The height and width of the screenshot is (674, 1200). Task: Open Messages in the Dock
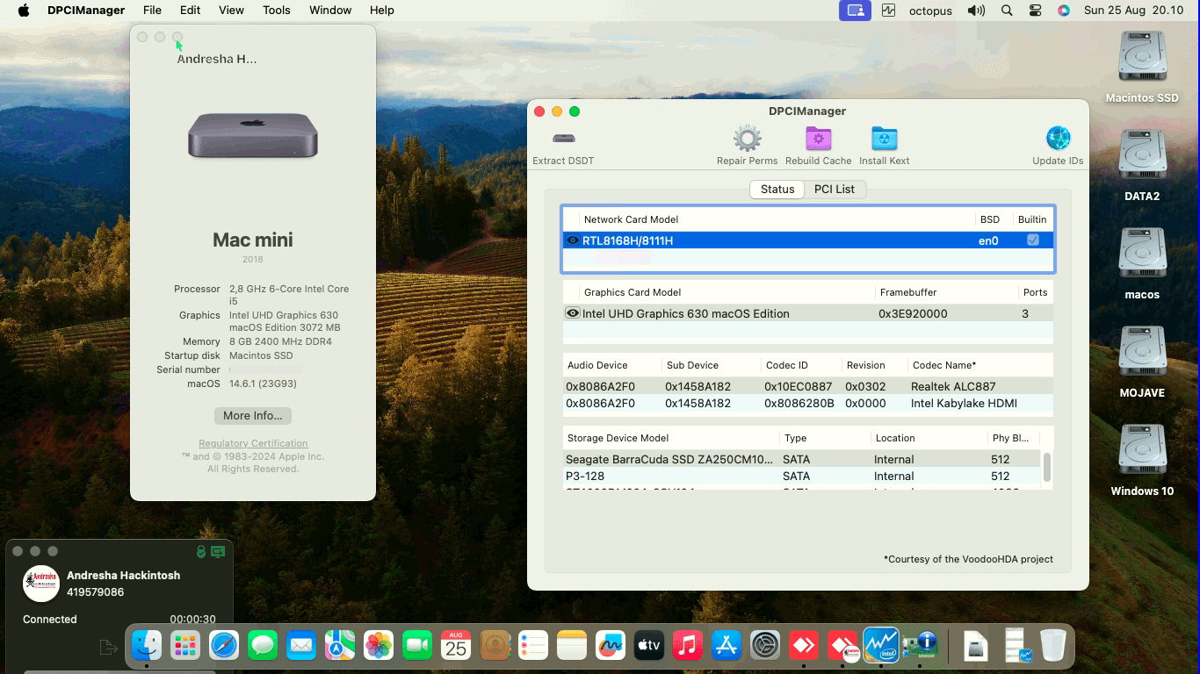click(263, 646)
